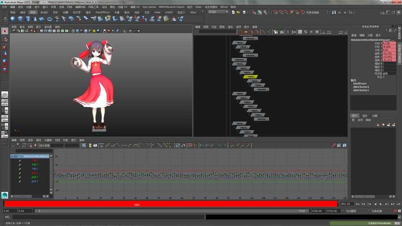Select the highlighted yellow FBXA node in Hypergraph
402x226 pixels.
tap(250, 77)
